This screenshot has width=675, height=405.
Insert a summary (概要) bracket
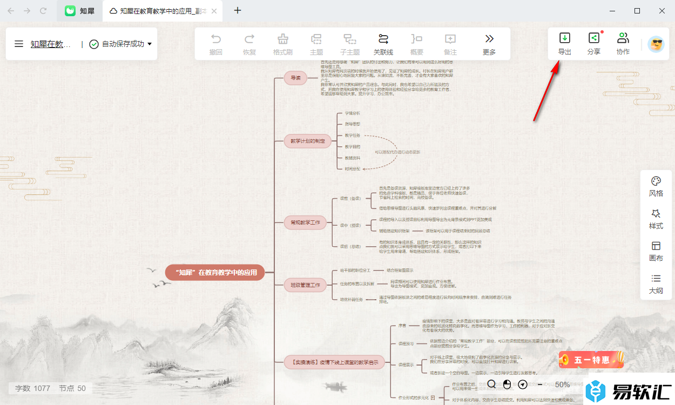(416, 44)
